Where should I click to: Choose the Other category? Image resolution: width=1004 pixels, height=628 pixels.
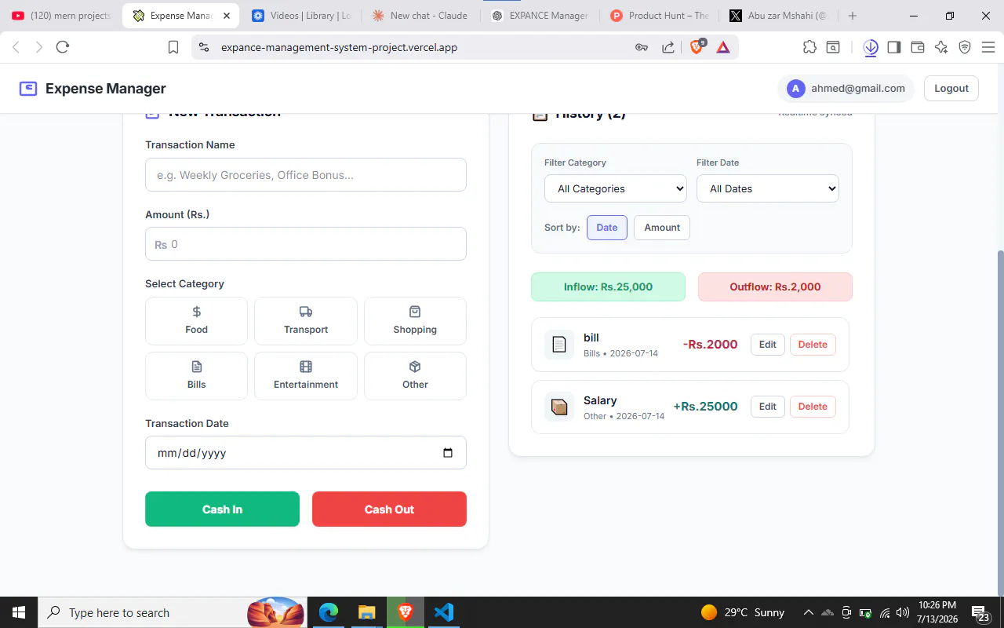pos(415,376)
